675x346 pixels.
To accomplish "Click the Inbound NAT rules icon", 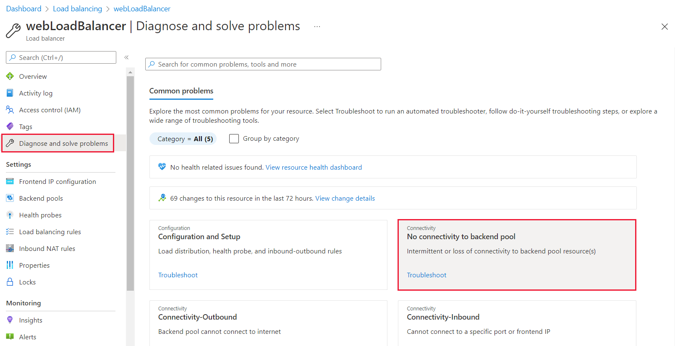I will 10,248.
